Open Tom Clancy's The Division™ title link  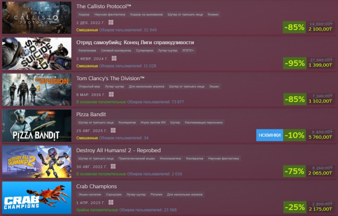coord(111,78)
